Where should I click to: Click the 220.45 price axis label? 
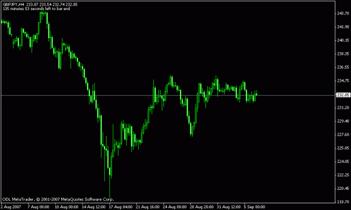(x=343, y=188)
